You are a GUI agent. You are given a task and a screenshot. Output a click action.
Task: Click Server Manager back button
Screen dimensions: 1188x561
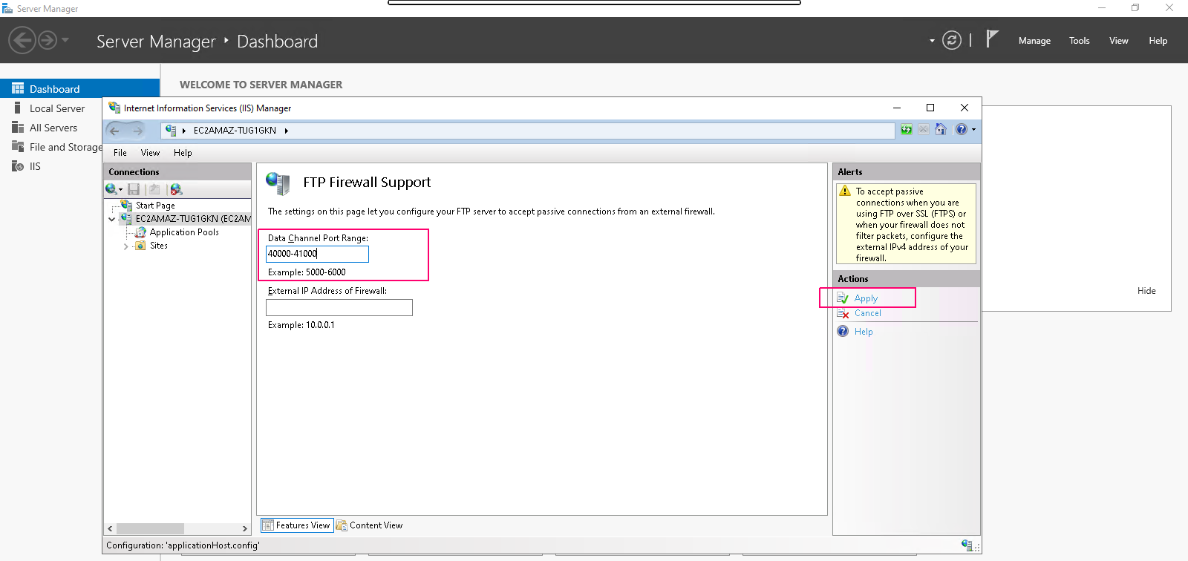(x=22, y=40)
